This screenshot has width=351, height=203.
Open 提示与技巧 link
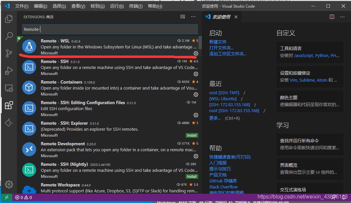(x=220, y=169)
